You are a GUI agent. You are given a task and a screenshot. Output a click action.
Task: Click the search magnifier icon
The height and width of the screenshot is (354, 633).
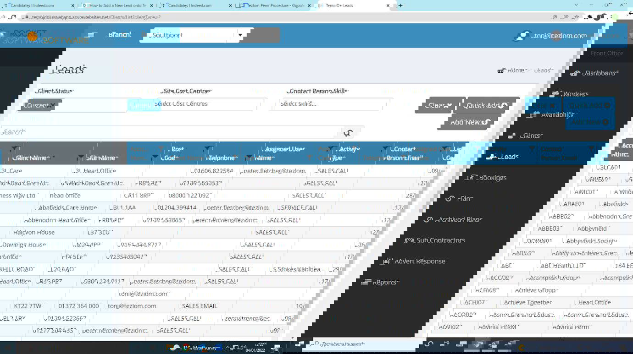pyautogui.click(x=349, y=133)
